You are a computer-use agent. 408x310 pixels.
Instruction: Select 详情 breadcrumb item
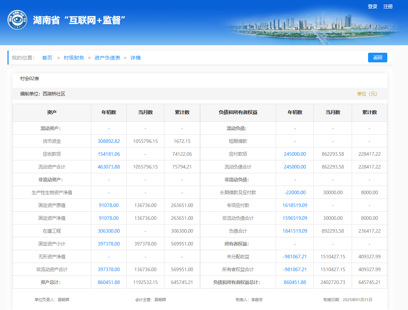(x=135, y=58)
